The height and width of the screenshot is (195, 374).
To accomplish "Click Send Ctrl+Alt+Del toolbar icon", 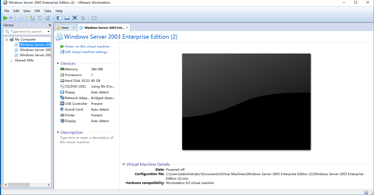I will coord(21,18).
